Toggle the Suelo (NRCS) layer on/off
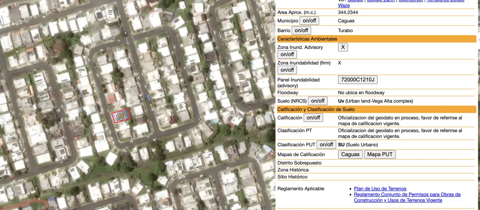Image resolution: width=480 pixels, height=210 pixels. coord(318,101)
